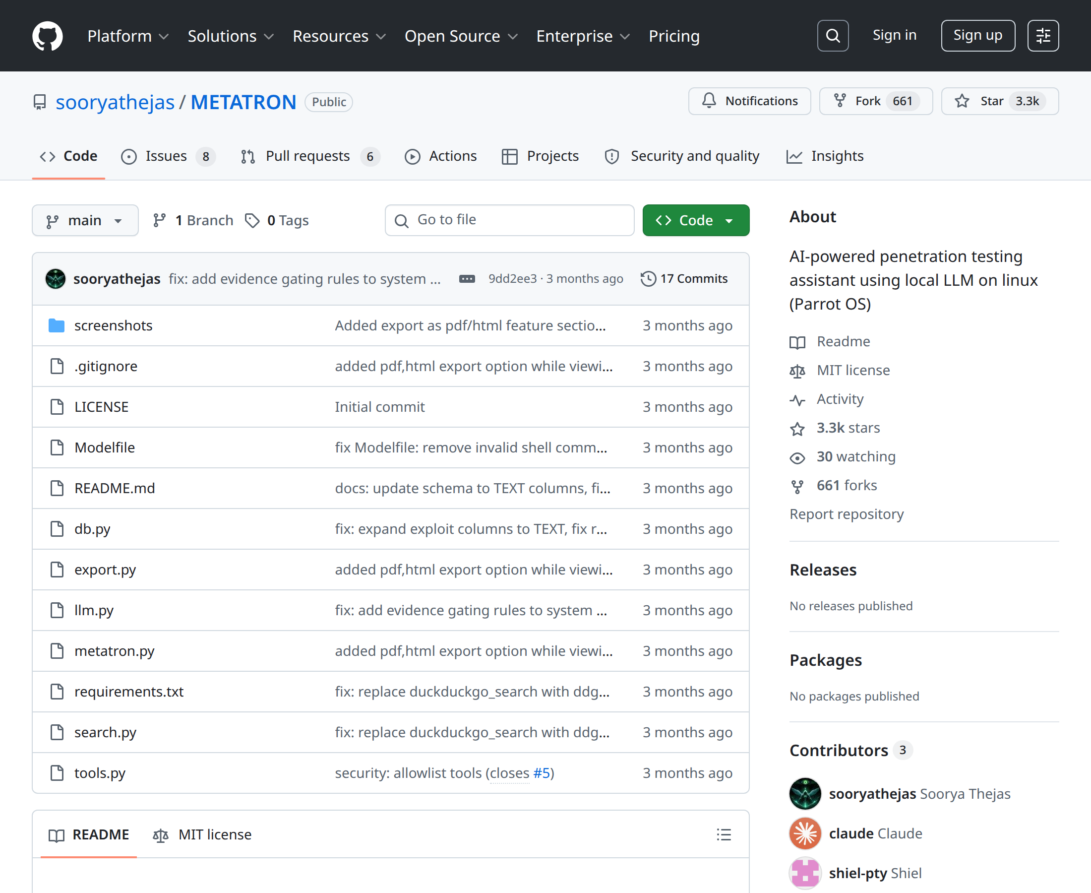The width and height of the screenshot is (1091, 893).
Task: Open the Security and quality tab
Action: [x=682, y=156]
